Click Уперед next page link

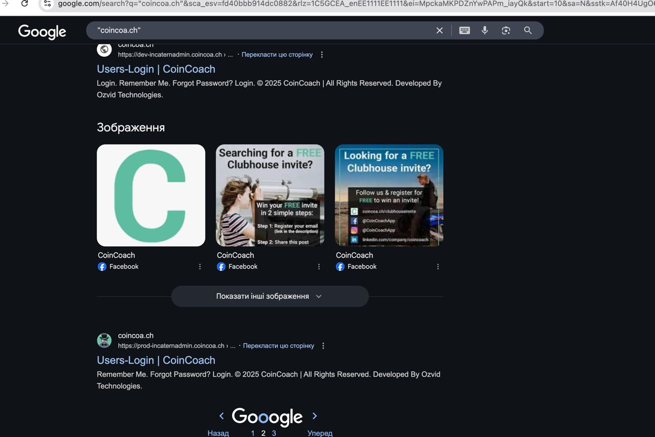point(319,433)
